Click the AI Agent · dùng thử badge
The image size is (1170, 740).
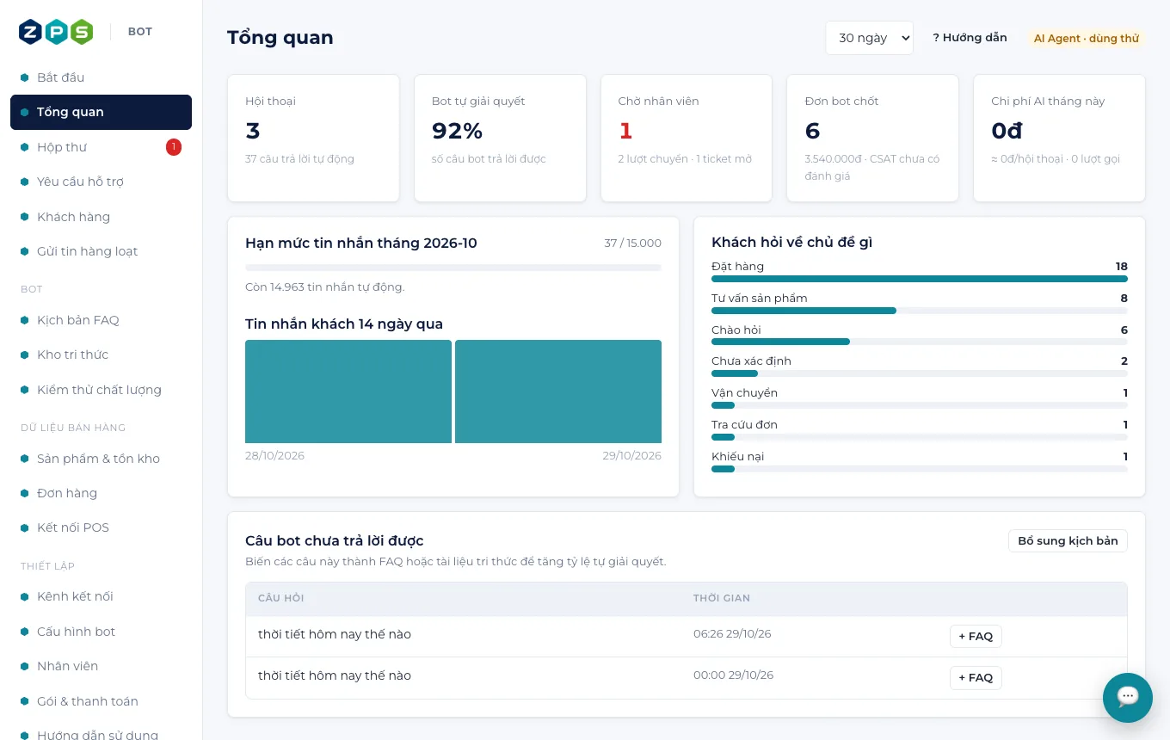click(1087, 39)
